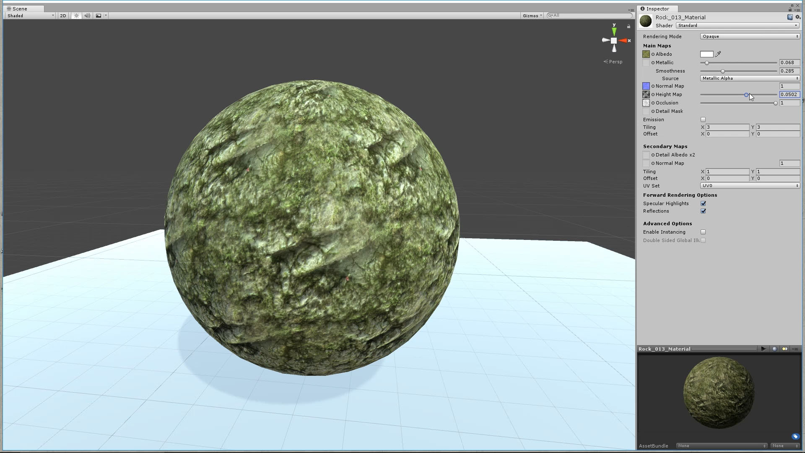Play the material preview animation
This screenshot has height=453, width=805.
tap(763, 349)
